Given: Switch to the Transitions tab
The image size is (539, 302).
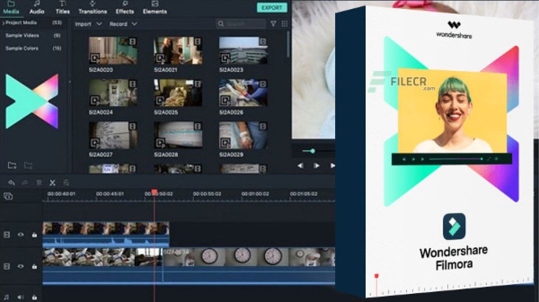Looking at the screenshot, I should (93, 7).
